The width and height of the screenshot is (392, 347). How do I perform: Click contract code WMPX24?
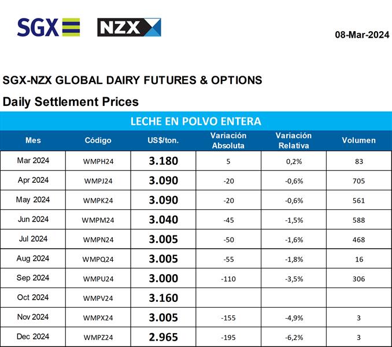pyautogui.click(x=98, y=318)
